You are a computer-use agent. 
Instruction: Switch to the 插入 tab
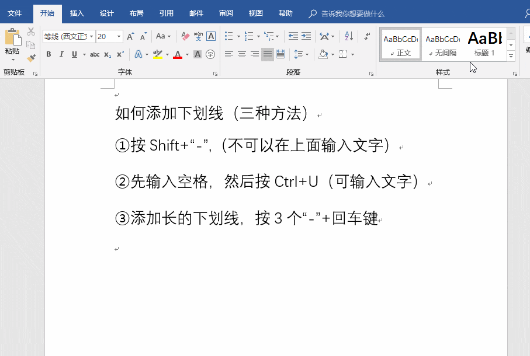(x=77, y=13)
